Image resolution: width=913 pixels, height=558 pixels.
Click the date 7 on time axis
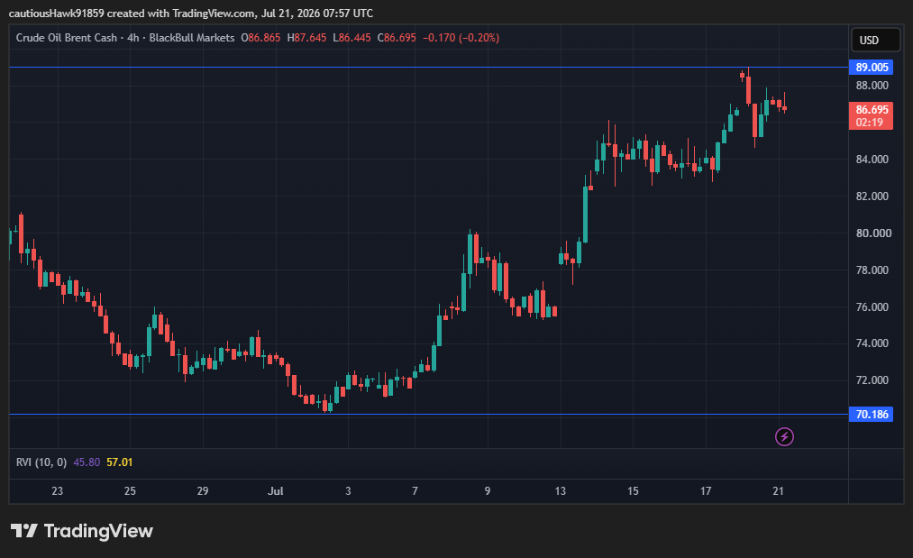coord(415,491)
